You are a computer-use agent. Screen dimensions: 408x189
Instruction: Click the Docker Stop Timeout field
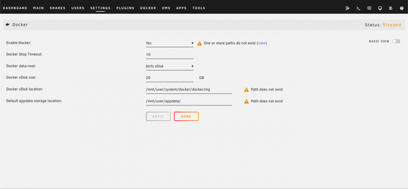tap(170, 55)
